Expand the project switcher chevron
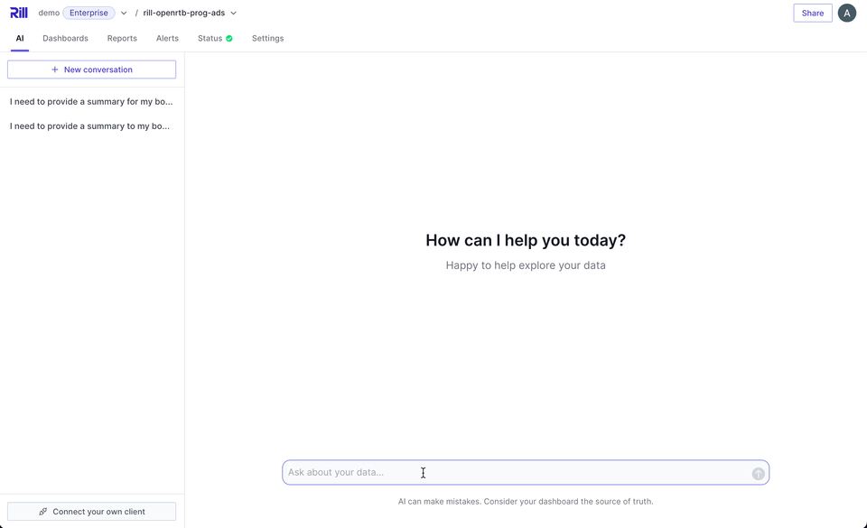This screenshot has width=867, height=528. click(234, 14)
